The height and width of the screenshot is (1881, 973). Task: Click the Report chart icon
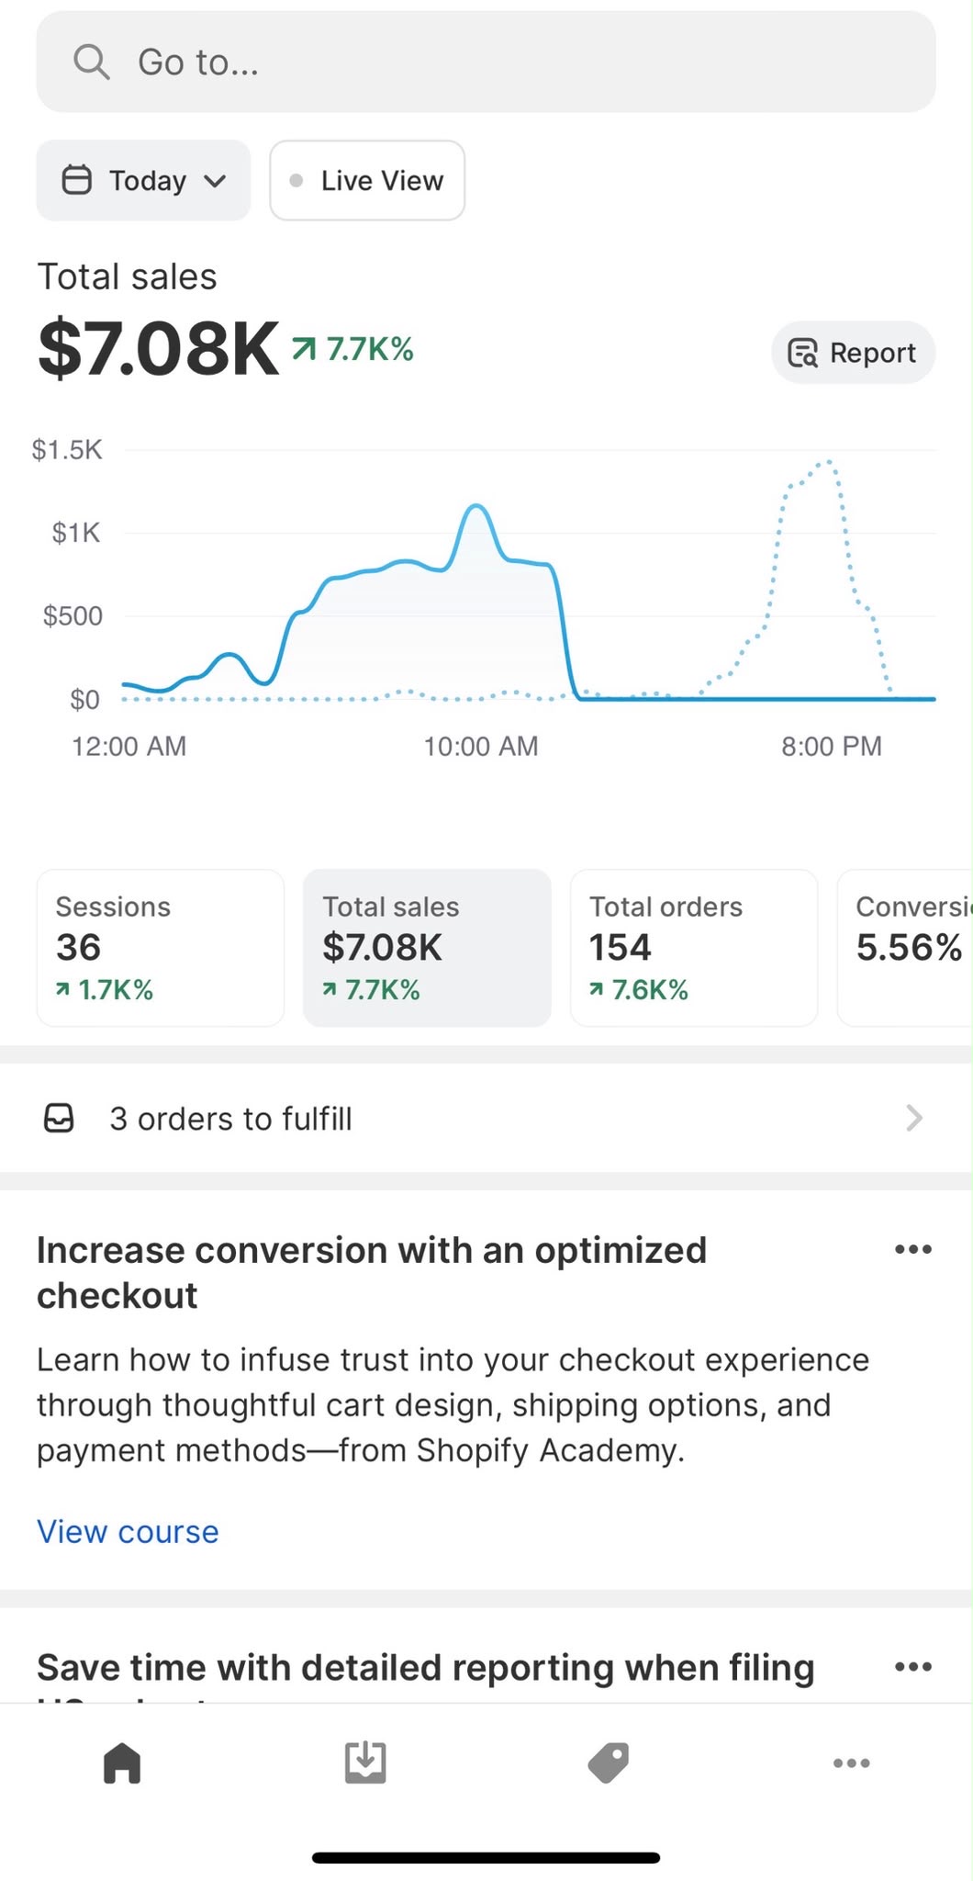coord(803,353)
